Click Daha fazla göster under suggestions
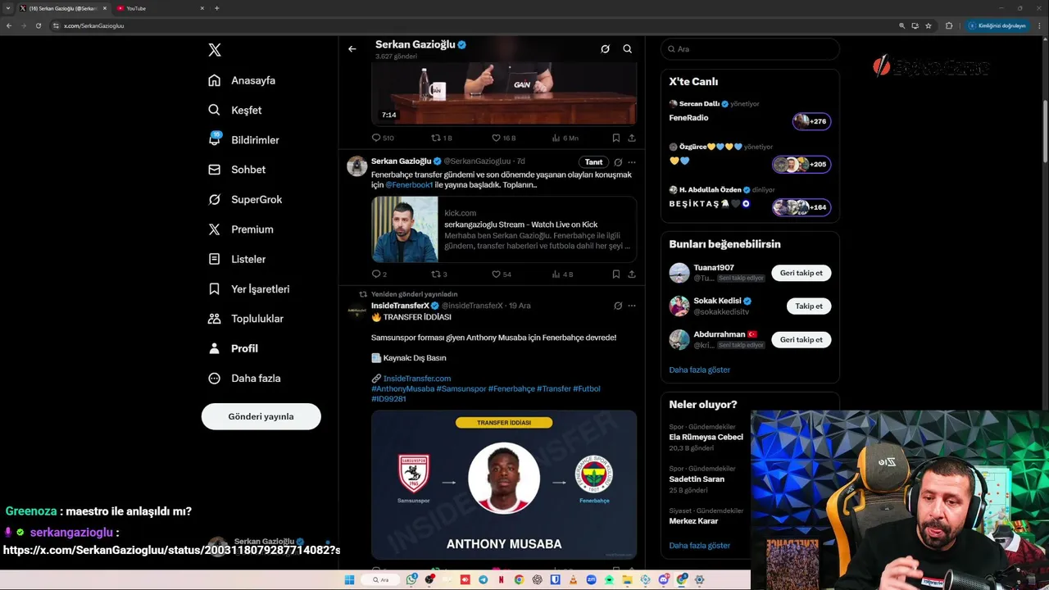Image resolution: width=1049 pixels, height=590 pixels. coord(699,370)
